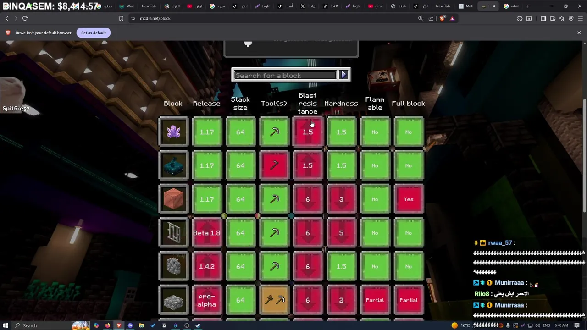This screenshot has height=330, width=587.
Task: Reload the mcdle.net page
Action: [x=25, y=18]
